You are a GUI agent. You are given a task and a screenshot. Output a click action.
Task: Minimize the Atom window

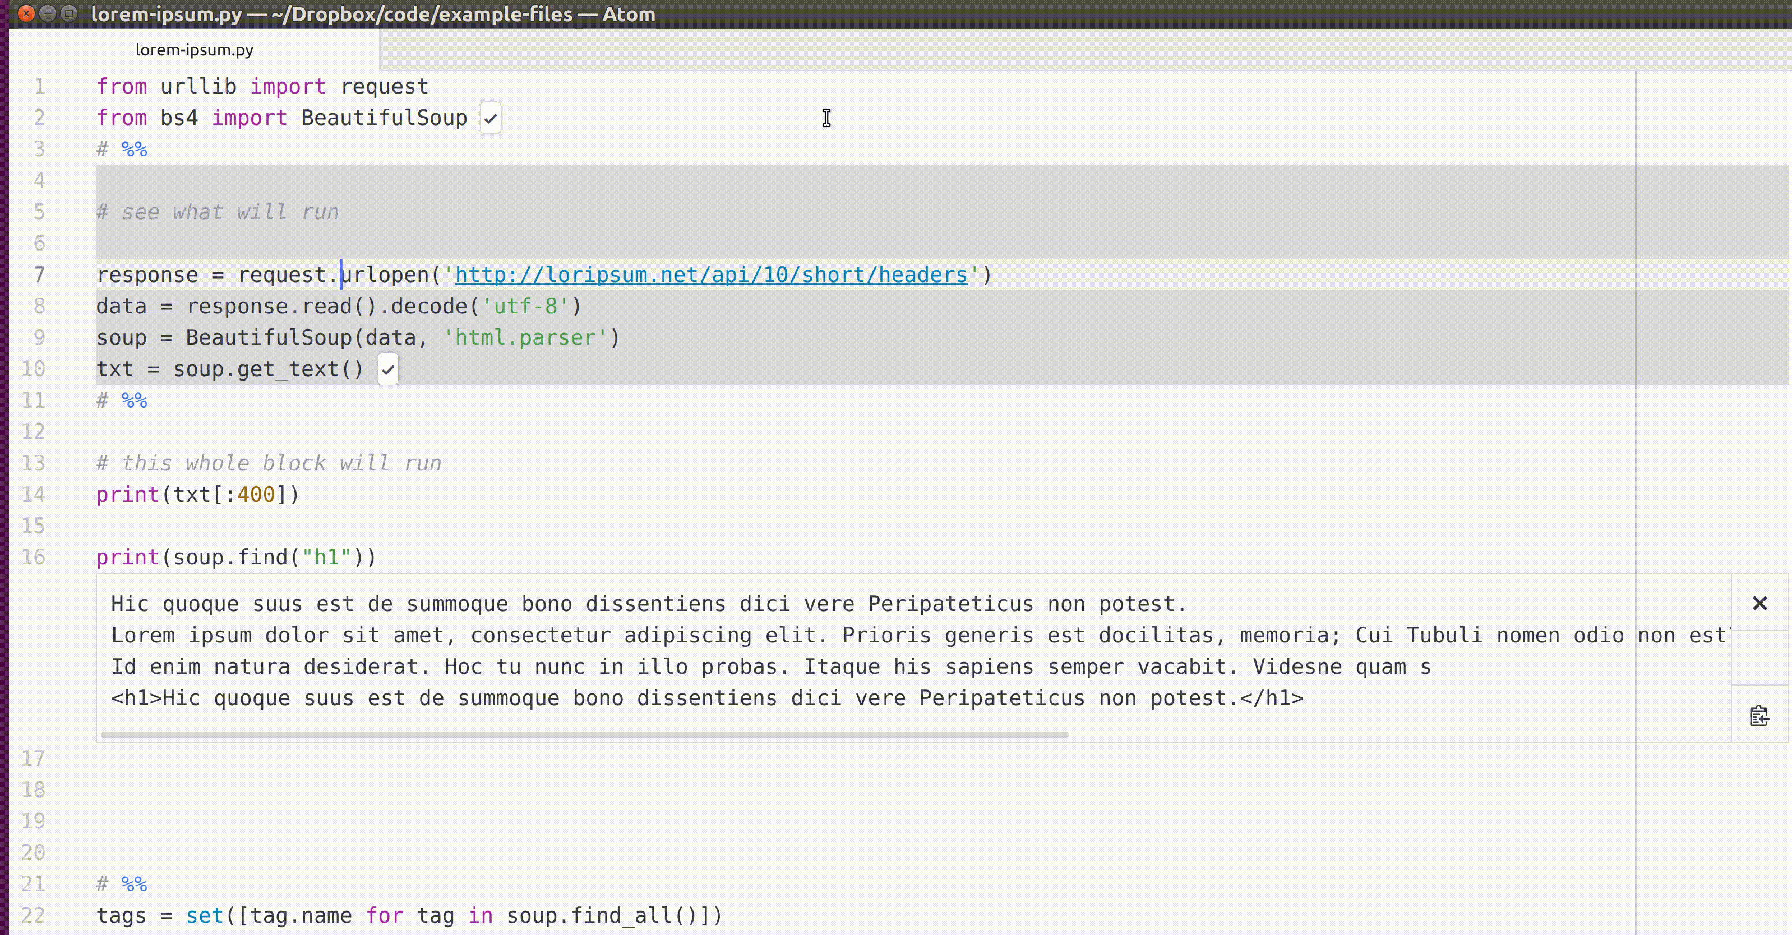point(47,14)
